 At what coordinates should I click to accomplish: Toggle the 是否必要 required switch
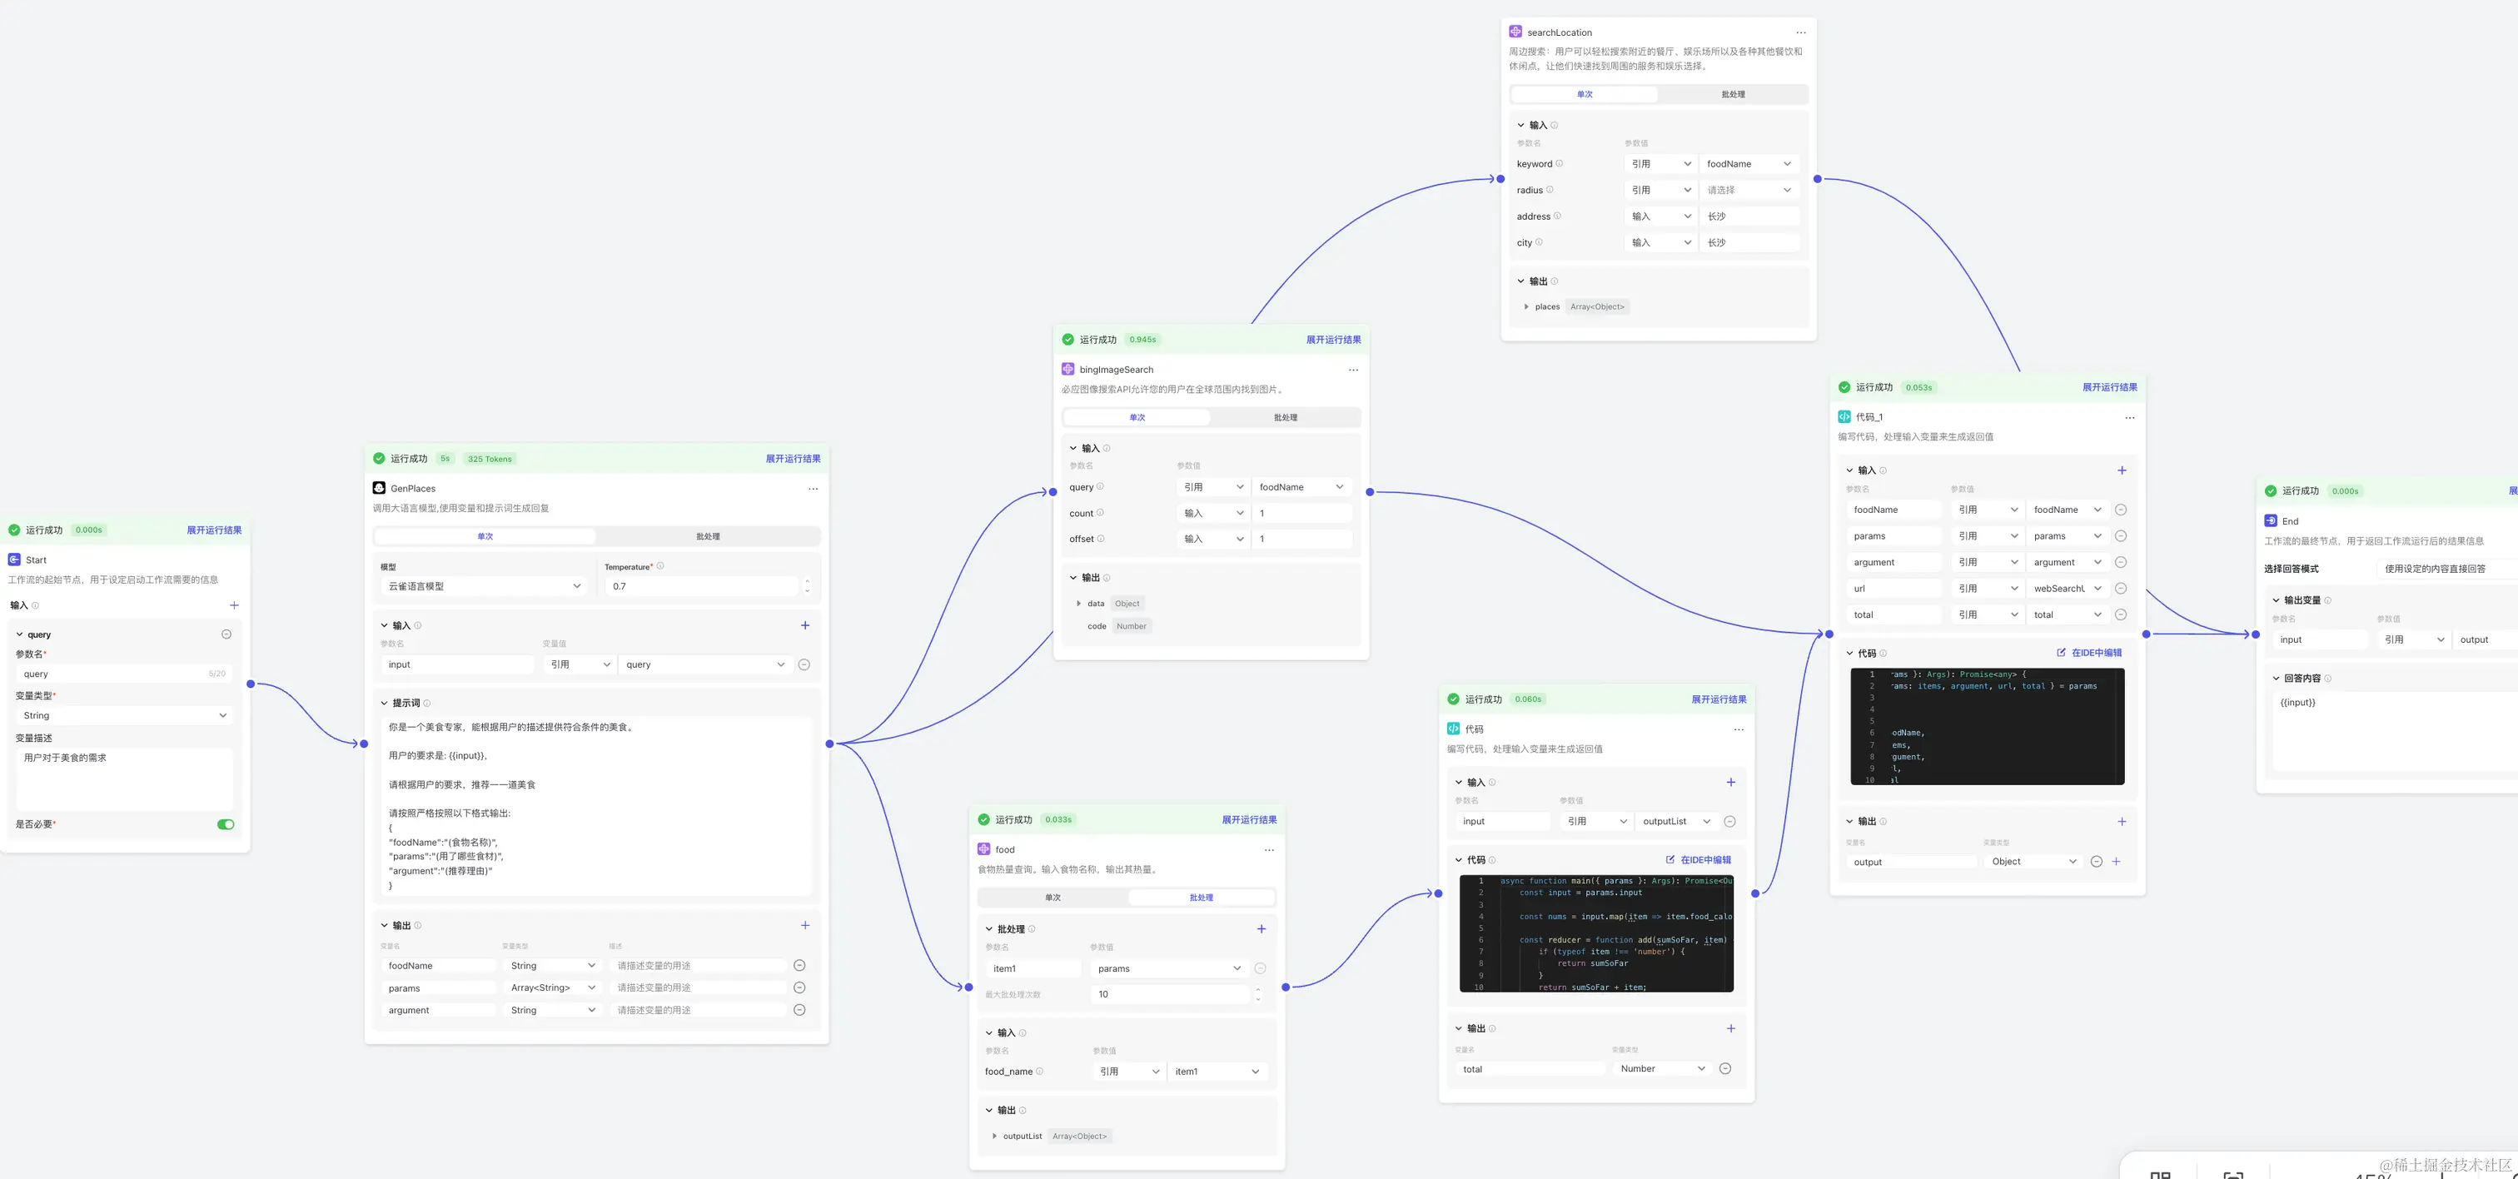[x=226, y=824]
